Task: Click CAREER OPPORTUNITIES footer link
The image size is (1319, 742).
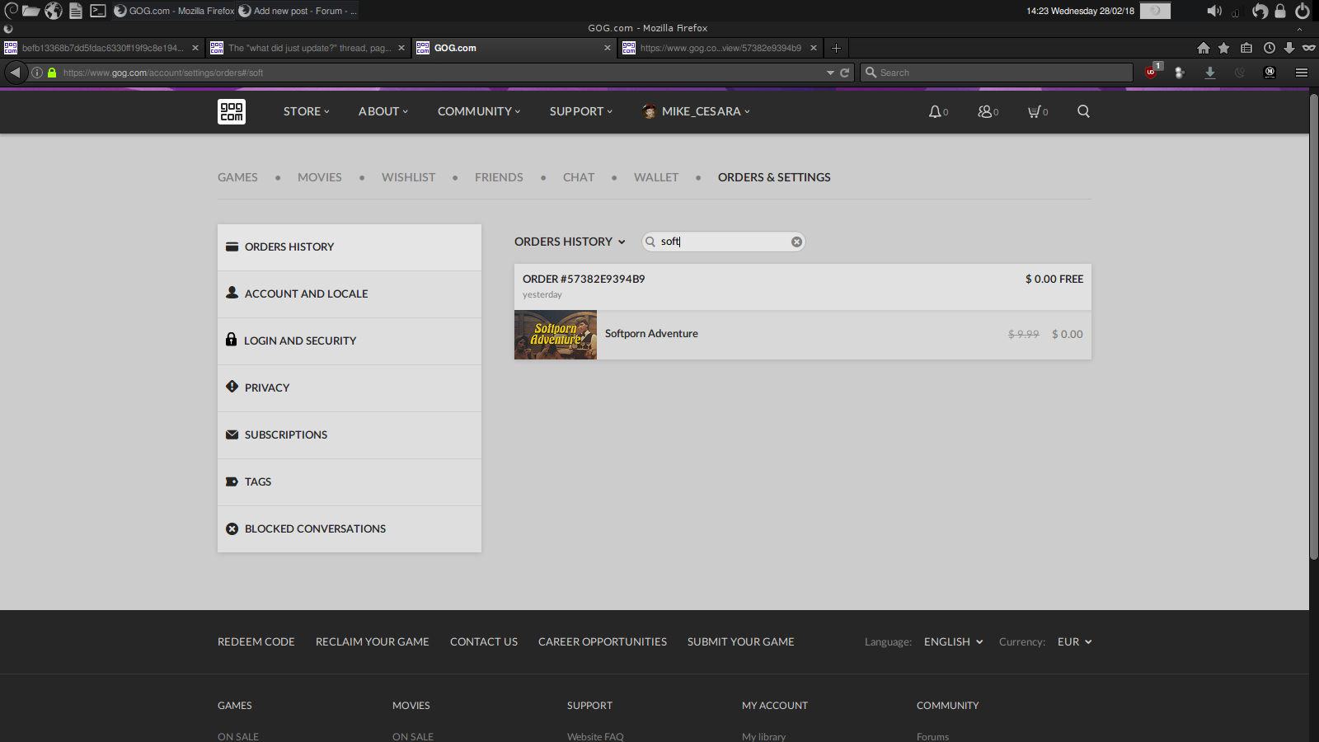Action: pyautogui.click(x=603, y=641)
